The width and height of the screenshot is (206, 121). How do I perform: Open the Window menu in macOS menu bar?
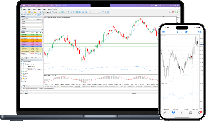pos(58,6)
